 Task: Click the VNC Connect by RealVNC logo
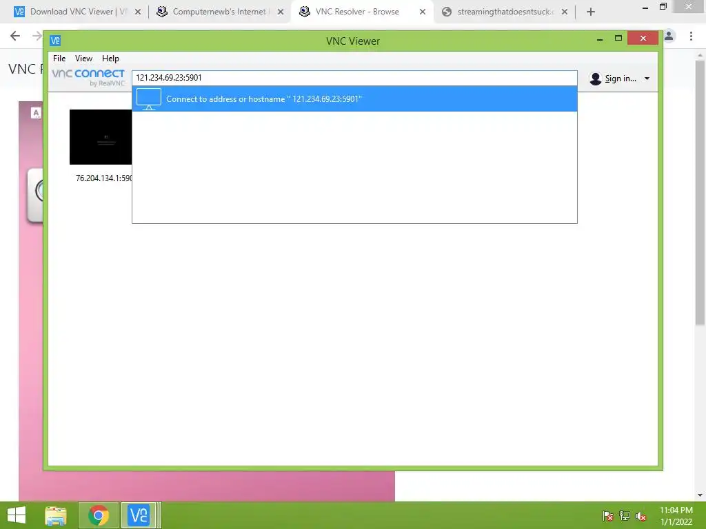(88, 77)
